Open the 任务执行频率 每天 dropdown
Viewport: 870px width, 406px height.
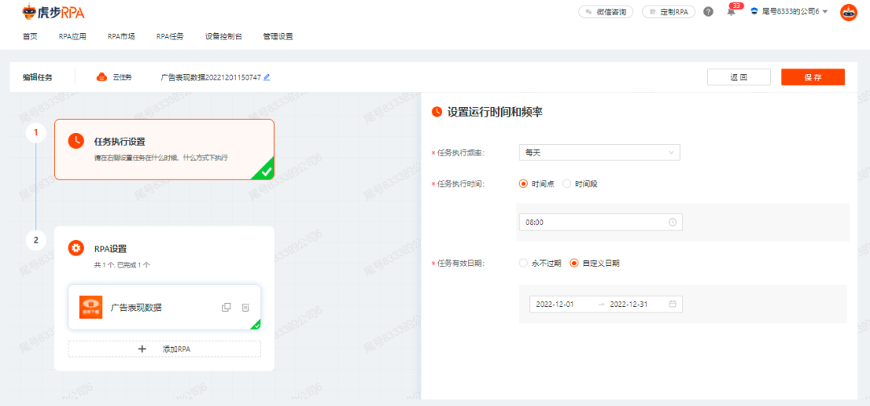pos(599,152)
